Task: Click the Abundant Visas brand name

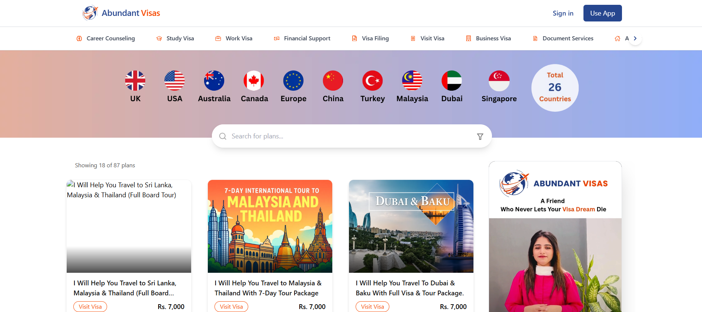Action: [131, 13]
